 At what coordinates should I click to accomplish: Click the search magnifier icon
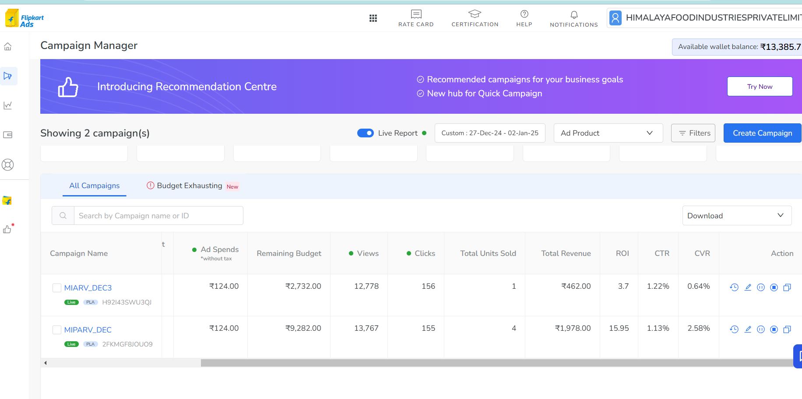pos(63,216)
